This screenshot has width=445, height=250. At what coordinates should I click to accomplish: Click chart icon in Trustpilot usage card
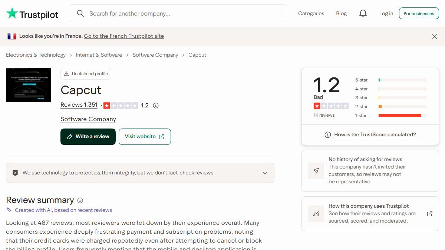pos(316,214)
